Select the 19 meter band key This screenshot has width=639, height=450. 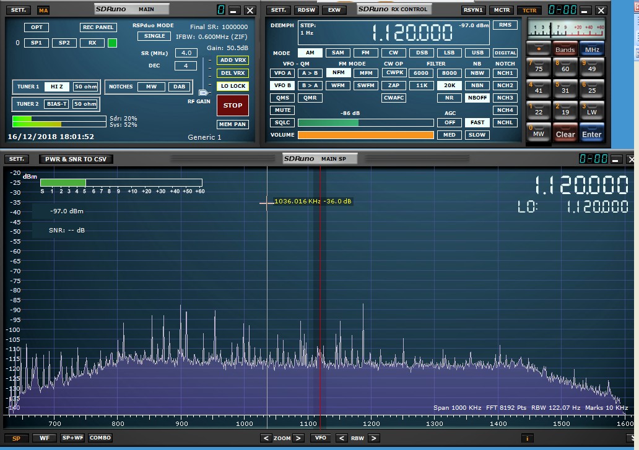pyautogui.click(x=565, y=111)
